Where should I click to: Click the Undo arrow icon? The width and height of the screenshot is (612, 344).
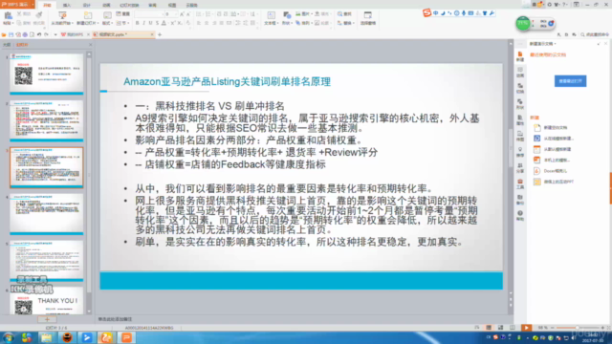[39, 34]
